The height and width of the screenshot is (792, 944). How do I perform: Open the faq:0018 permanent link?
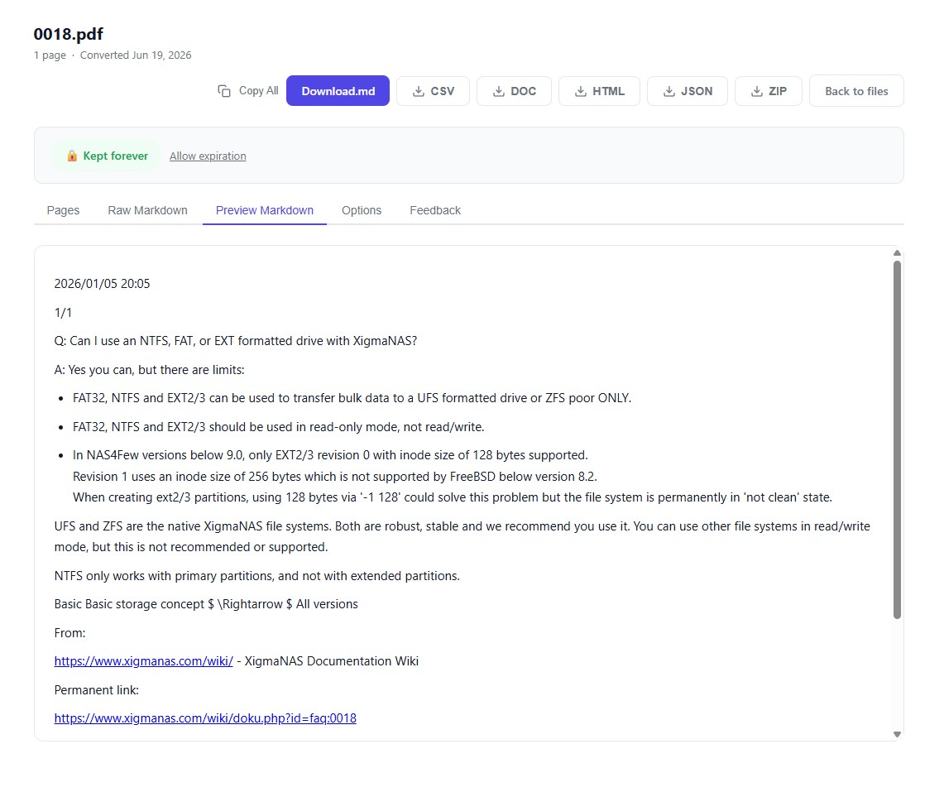205,718
